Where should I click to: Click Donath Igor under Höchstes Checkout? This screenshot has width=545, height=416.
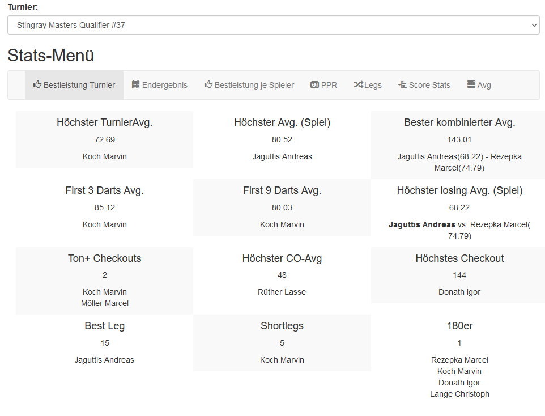(459, 292)
